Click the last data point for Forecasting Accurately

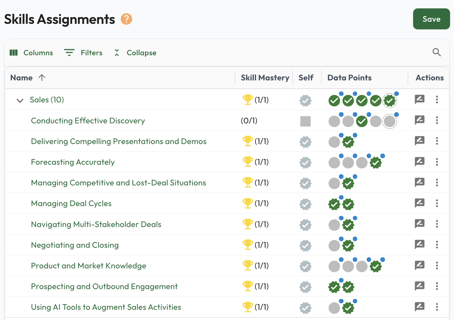pos(375,162)
